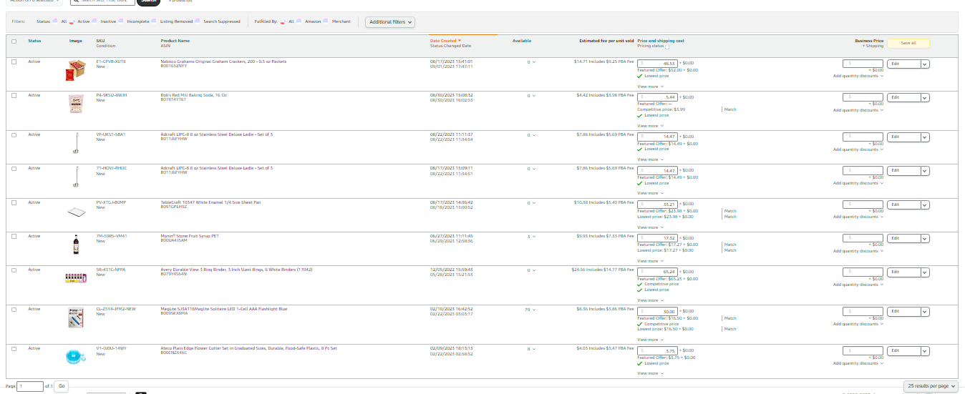The image size is (965, 394).
Task: Tick checkbox for SKU VF-UK51-SBA1
Action: (14, 134)
